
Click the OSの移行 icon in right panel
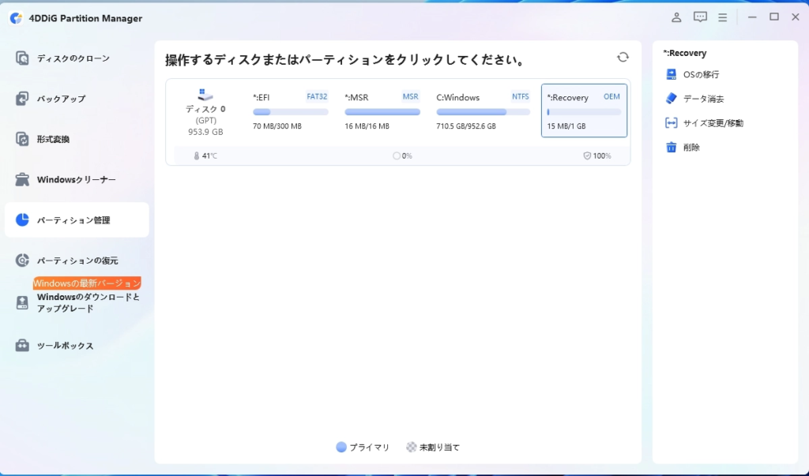coord(671,74)
